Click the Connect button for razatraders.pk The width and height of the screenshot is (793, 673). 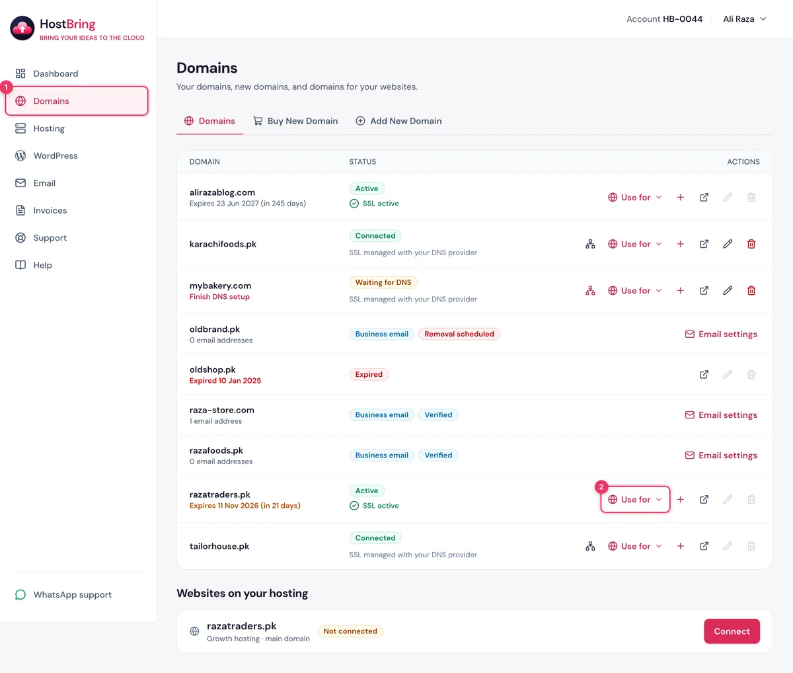coord(732,631)
